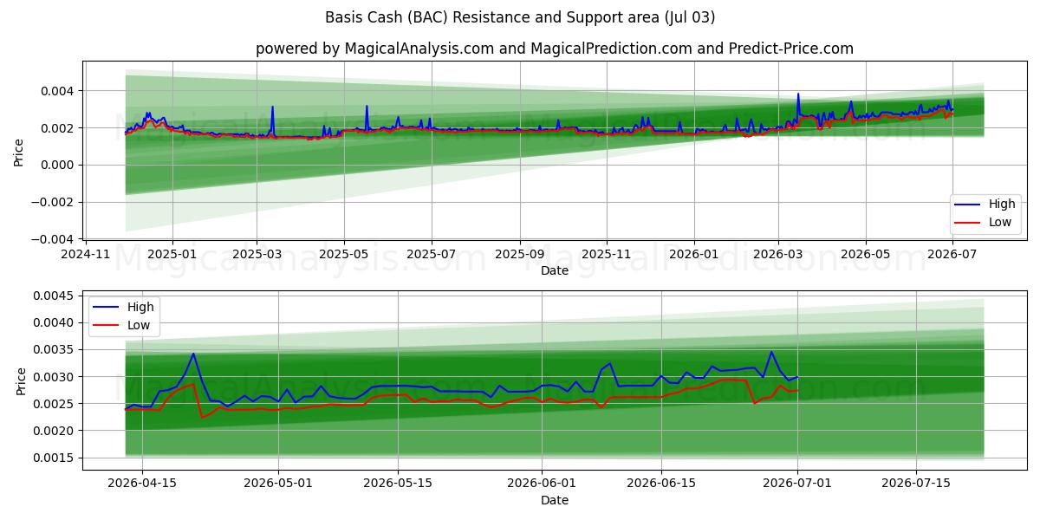This screenshot has height=520, width=1040.
Task: Click the bottom chart x-axis label '2026-06-15'
Action: (661, 484)
